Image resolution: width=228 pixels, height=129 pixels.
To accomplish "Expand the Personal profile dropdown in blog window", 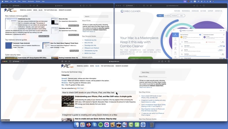I will coord(16,61).
